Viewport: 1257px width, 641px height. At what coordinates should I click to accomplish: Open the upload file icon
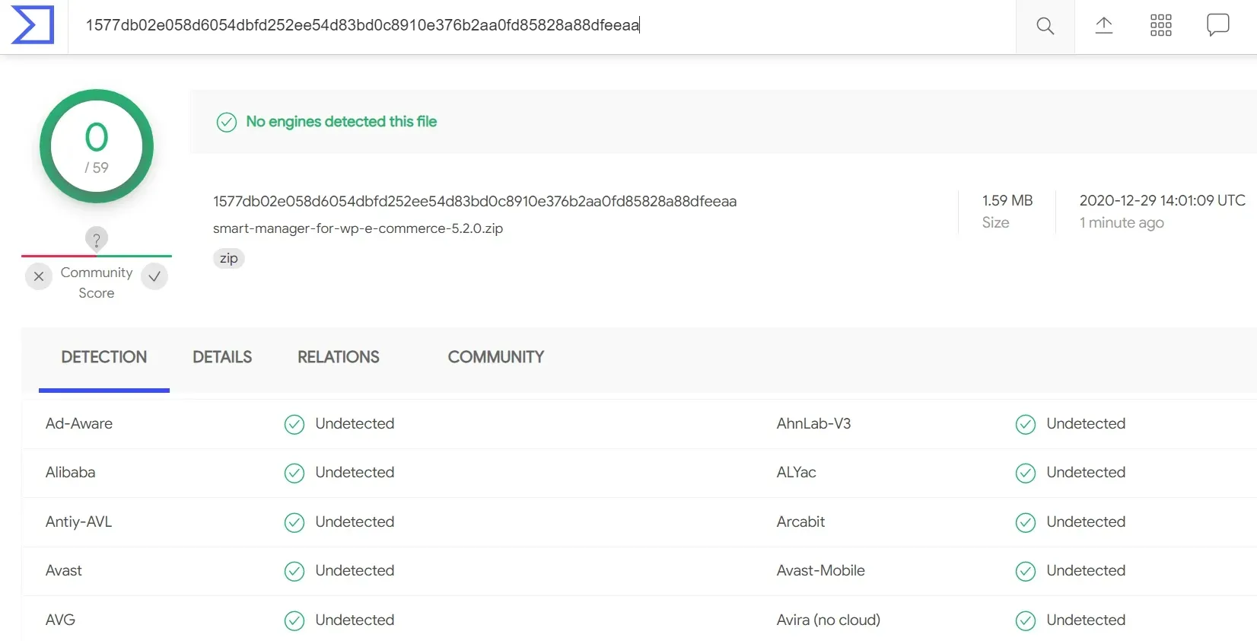(x=1104, y=25)
